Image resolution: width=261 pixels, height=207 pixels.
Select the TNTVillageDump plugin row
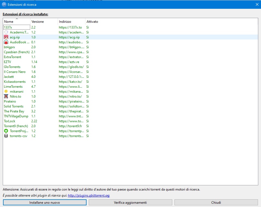130,116
